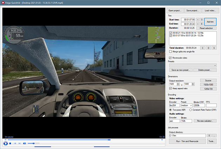Toggle Re-encode video checkbox
The height and width of the screenshot is (149, 221).
tap(170, 58)
